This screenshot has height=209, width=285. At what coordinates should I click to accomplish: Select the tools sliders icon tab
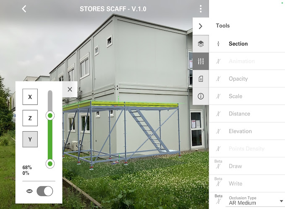(x=201, y=61)
